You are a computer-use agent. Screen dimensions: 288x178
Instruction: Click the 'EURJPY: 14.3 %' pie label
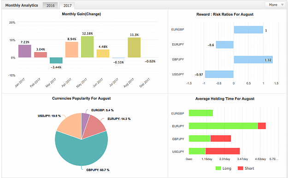point(119,119)
